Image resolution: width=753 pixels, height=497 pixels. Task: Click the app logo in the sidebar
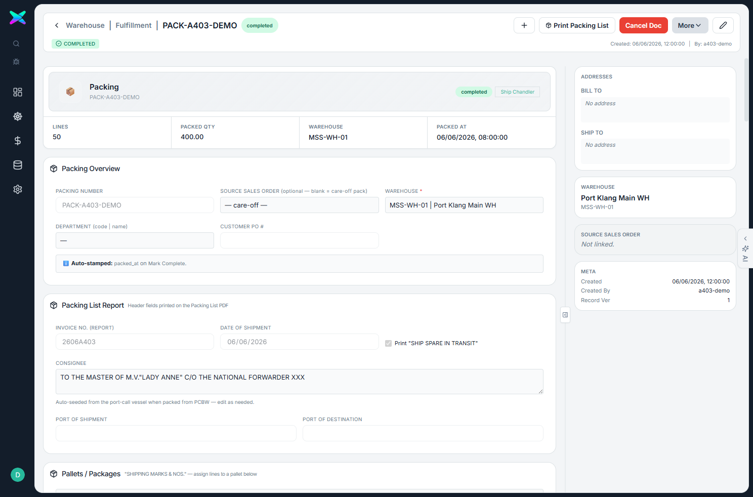tap(18, 18)
